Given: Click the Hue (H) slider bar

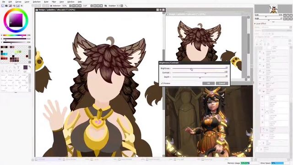Looking at the screenshot, I should coord(15,35).
